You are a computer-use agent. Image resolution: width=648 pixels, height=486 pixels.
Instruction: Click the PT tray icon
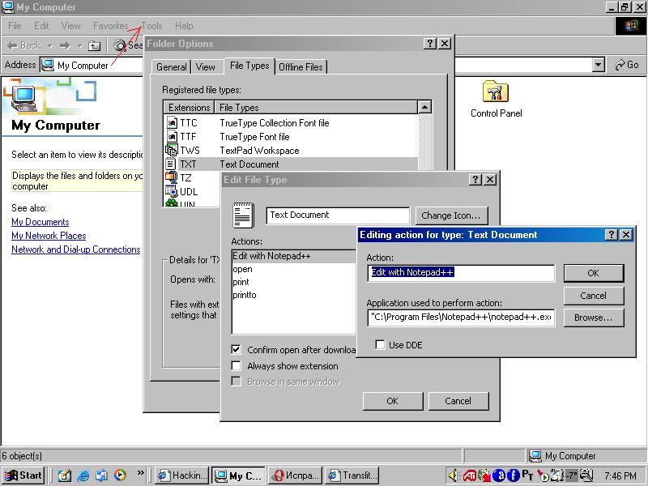527,475
